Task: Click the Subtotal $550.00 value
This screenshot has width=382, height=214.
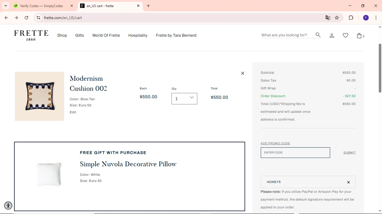Action: pos(349,73)
